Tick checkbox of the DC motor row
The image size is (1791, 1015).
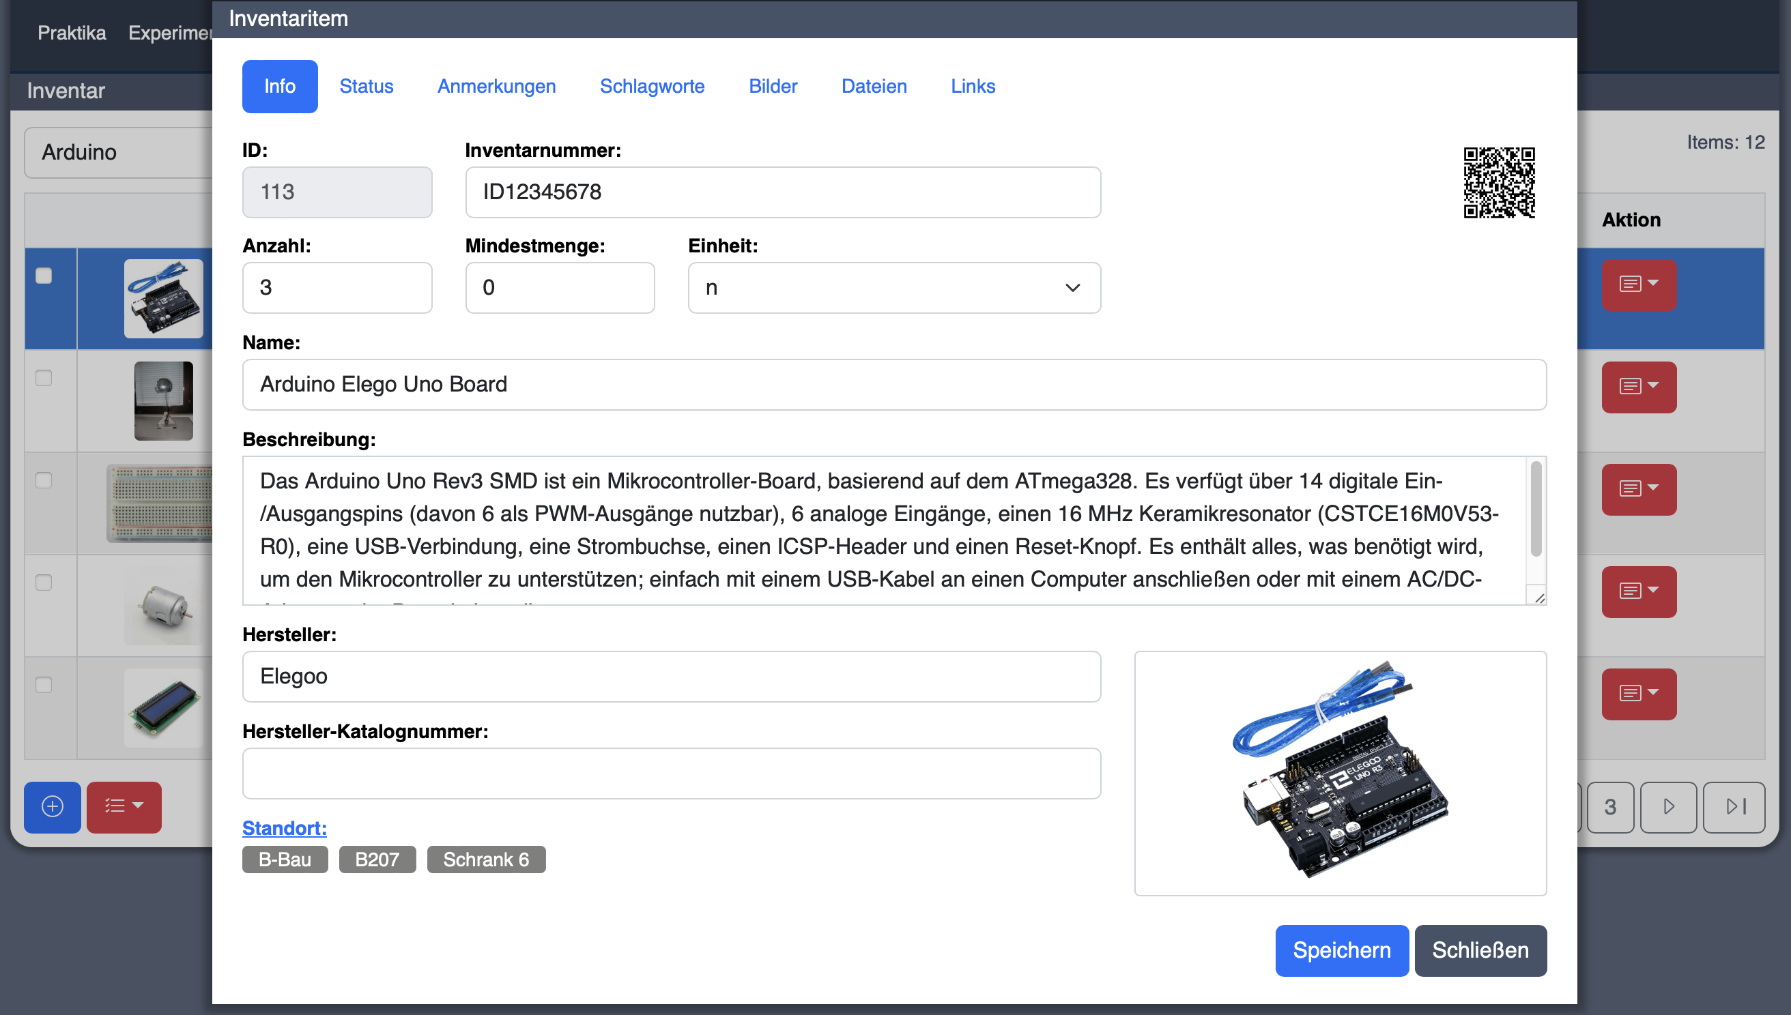tap(44, 583)
